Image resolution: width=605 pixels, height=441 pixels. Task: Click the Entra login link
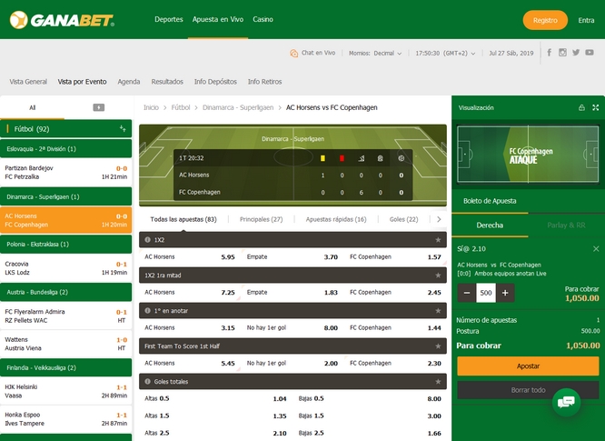point(586,20)
